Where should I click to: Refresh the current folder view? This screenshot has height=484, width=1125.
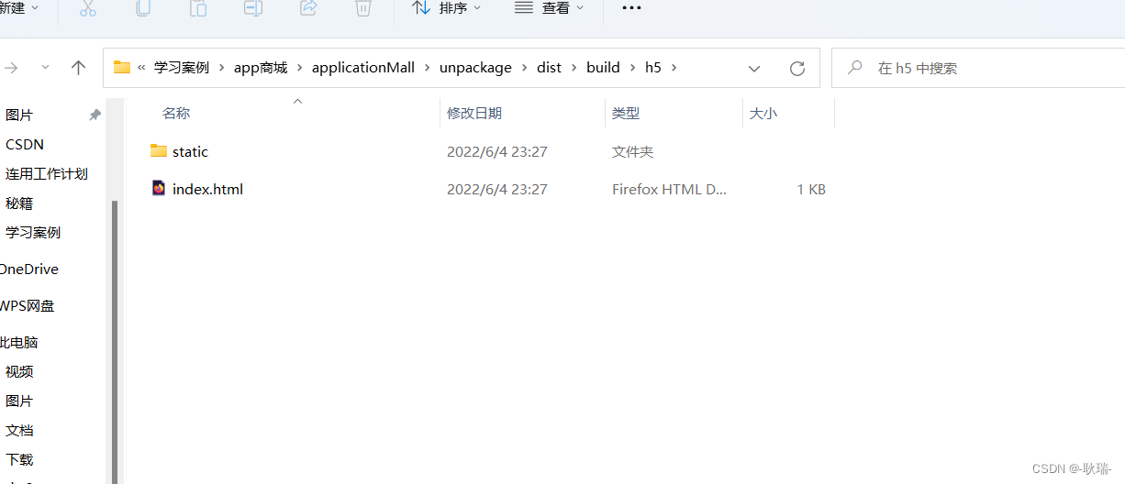pyautogui.click(x=797, y=68)
